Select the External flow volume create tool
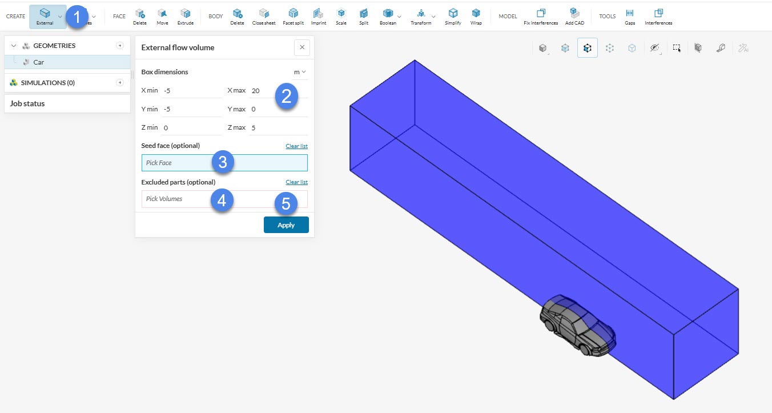Viewport: 772px width, 413px height. tap(45, 17)
